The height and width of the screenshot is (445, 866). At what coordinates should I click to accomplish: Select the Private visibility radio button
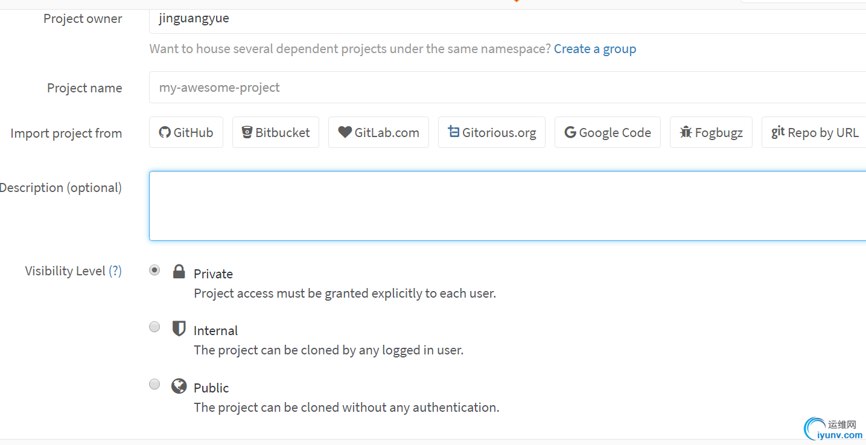(155, 270)
